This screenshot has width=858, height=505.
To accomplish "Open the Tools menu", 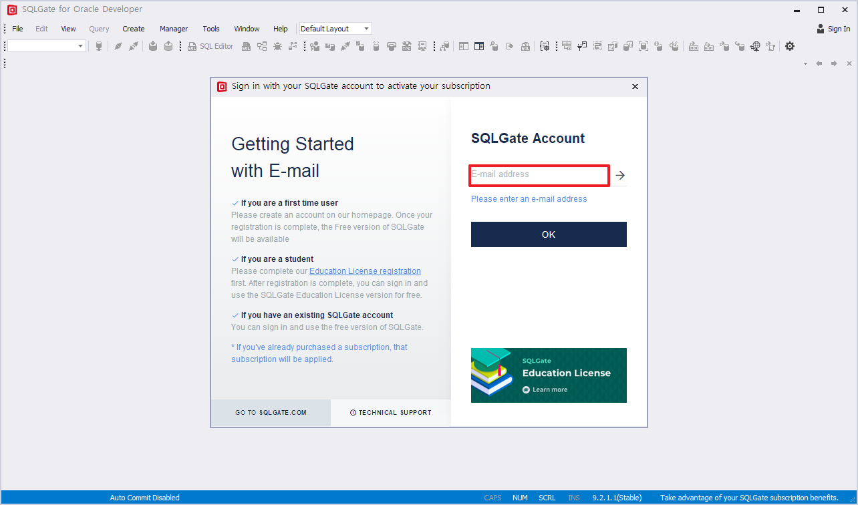I will 211,29.
